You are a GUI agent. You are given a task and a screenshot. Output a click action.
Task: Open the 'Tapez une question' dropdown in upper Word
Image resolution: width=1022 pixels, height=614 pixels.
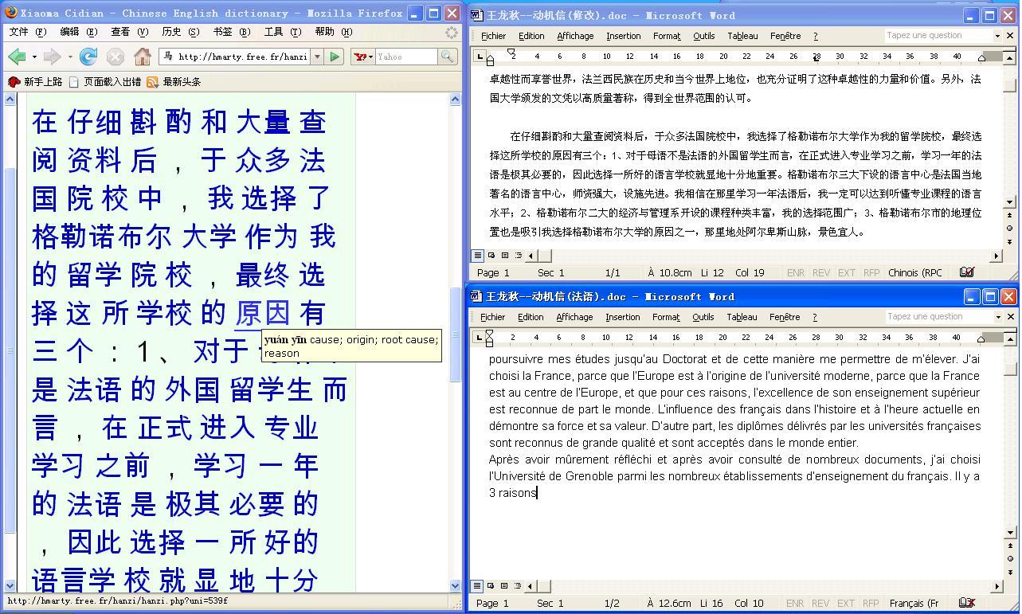[997, 36]
